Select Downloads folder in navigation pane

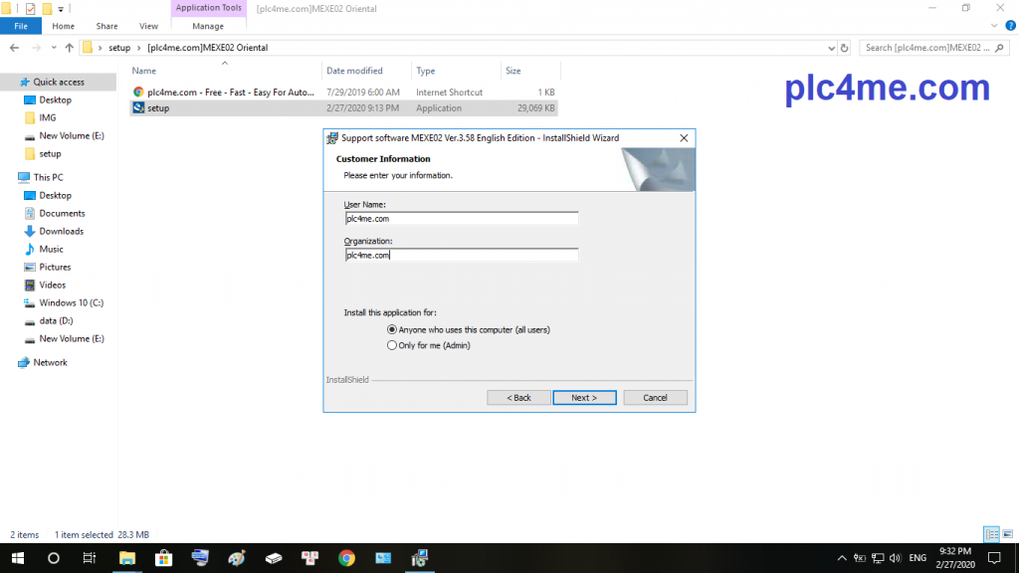61,231
